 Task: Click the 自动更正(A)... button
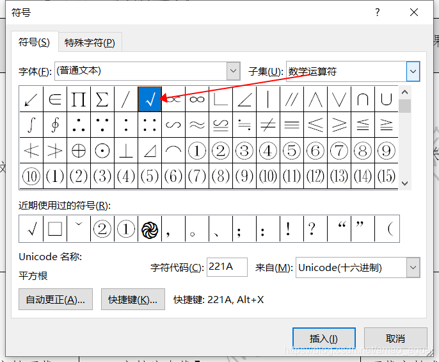pos(56,299)
